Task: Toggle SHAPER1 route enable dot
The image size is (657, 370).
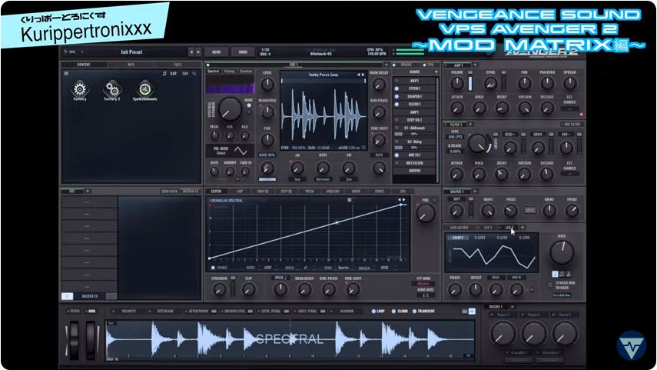Action: pyautogui.click(x=397, y=96)
